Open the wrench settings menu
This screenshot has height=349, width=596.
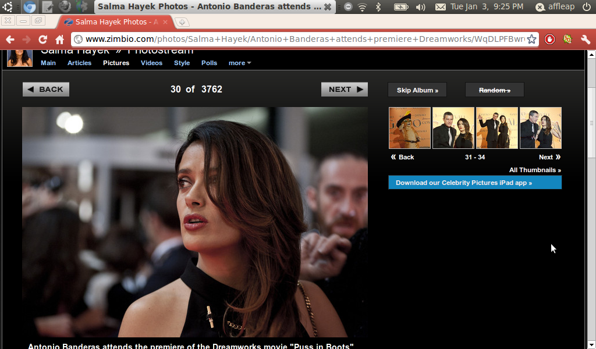pos(586,39)
